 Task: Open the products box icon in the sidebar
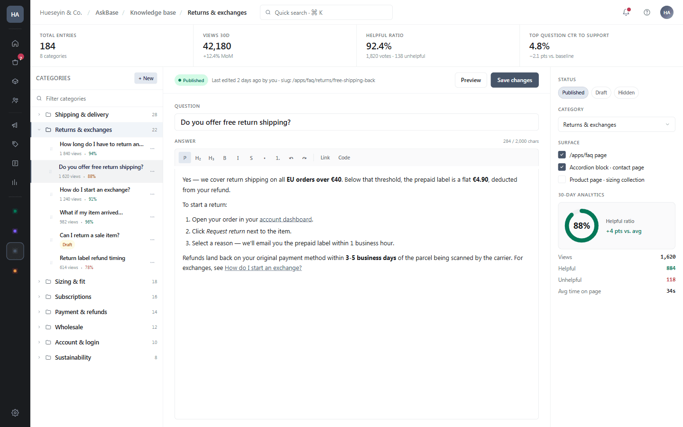click(x=15, y=81)
